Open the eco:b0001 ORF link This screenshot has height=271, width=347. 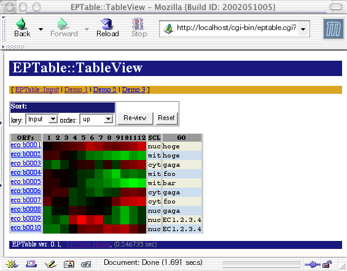coord(26,145)
